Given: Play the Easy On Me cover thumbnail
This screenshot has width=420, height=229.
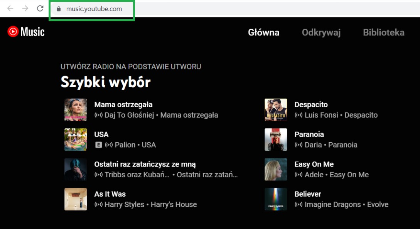Looking at the screenshot, I should click(x=276, y=169).
